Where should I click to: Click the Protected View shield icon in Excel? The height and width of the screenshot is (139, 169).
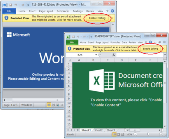pos(70,48)
